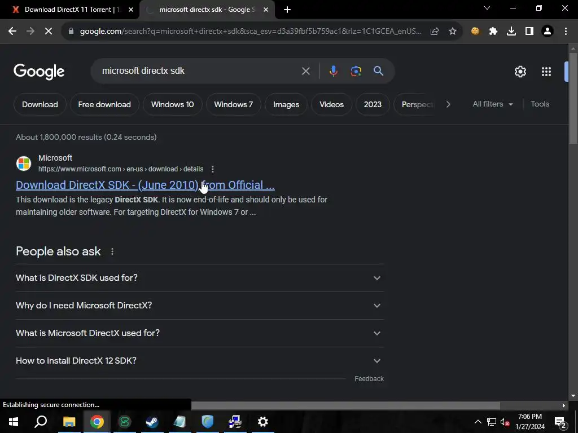Viewport: 578px width, 433px height.
Task: Search by image with Google Lens icon
Action: tap(356, 70)
